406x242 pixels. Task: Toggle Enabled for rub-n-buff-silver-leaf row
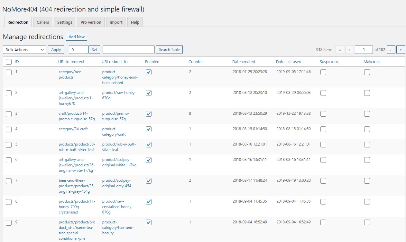149,145
